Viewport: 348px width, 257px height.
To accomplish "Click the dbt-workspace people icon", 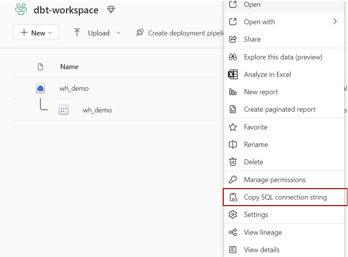I will tap(21, 9).
